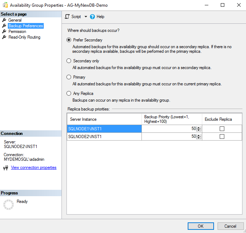The height and width of the screenshot is (233, 246).
Task: Click the Cancel button
Action: [230, 226]
